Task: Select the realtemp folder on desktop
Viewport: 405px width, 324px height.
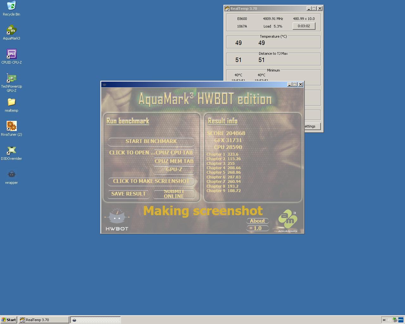Action: click(x=11, y=105)
